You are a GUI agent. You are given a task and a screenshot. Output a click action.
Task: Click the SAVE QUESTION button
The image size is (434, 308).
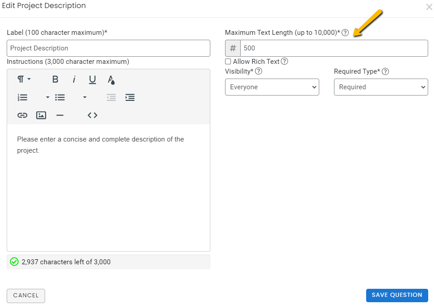396,295
